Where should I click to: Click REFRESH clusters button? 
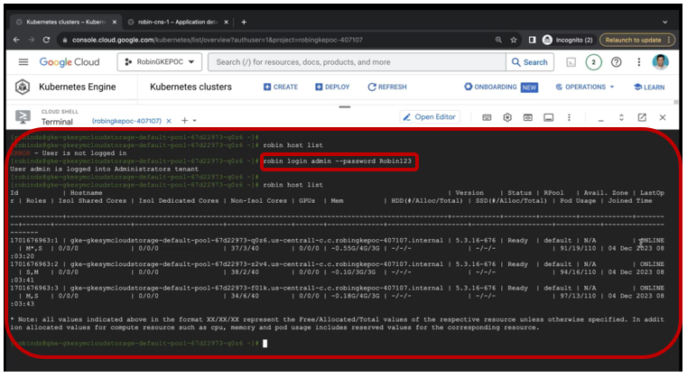tap(387, 87)
